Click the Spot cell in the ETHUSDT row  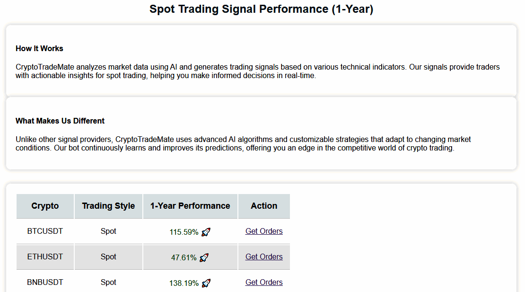pos(108,257)
